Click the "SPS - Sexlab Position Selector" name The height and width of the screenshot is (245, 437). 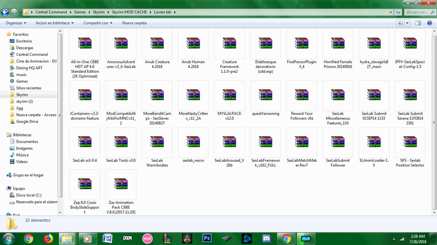410,163
